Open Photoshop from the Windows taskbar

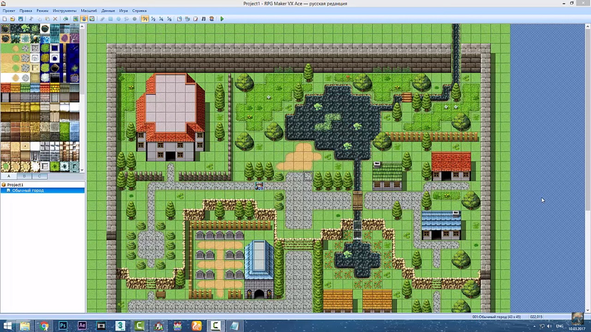63,326
